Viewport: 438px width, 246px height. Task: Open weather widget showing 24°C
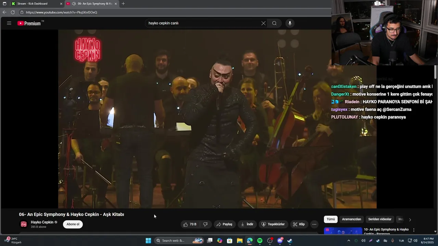[x=13, y=241]
